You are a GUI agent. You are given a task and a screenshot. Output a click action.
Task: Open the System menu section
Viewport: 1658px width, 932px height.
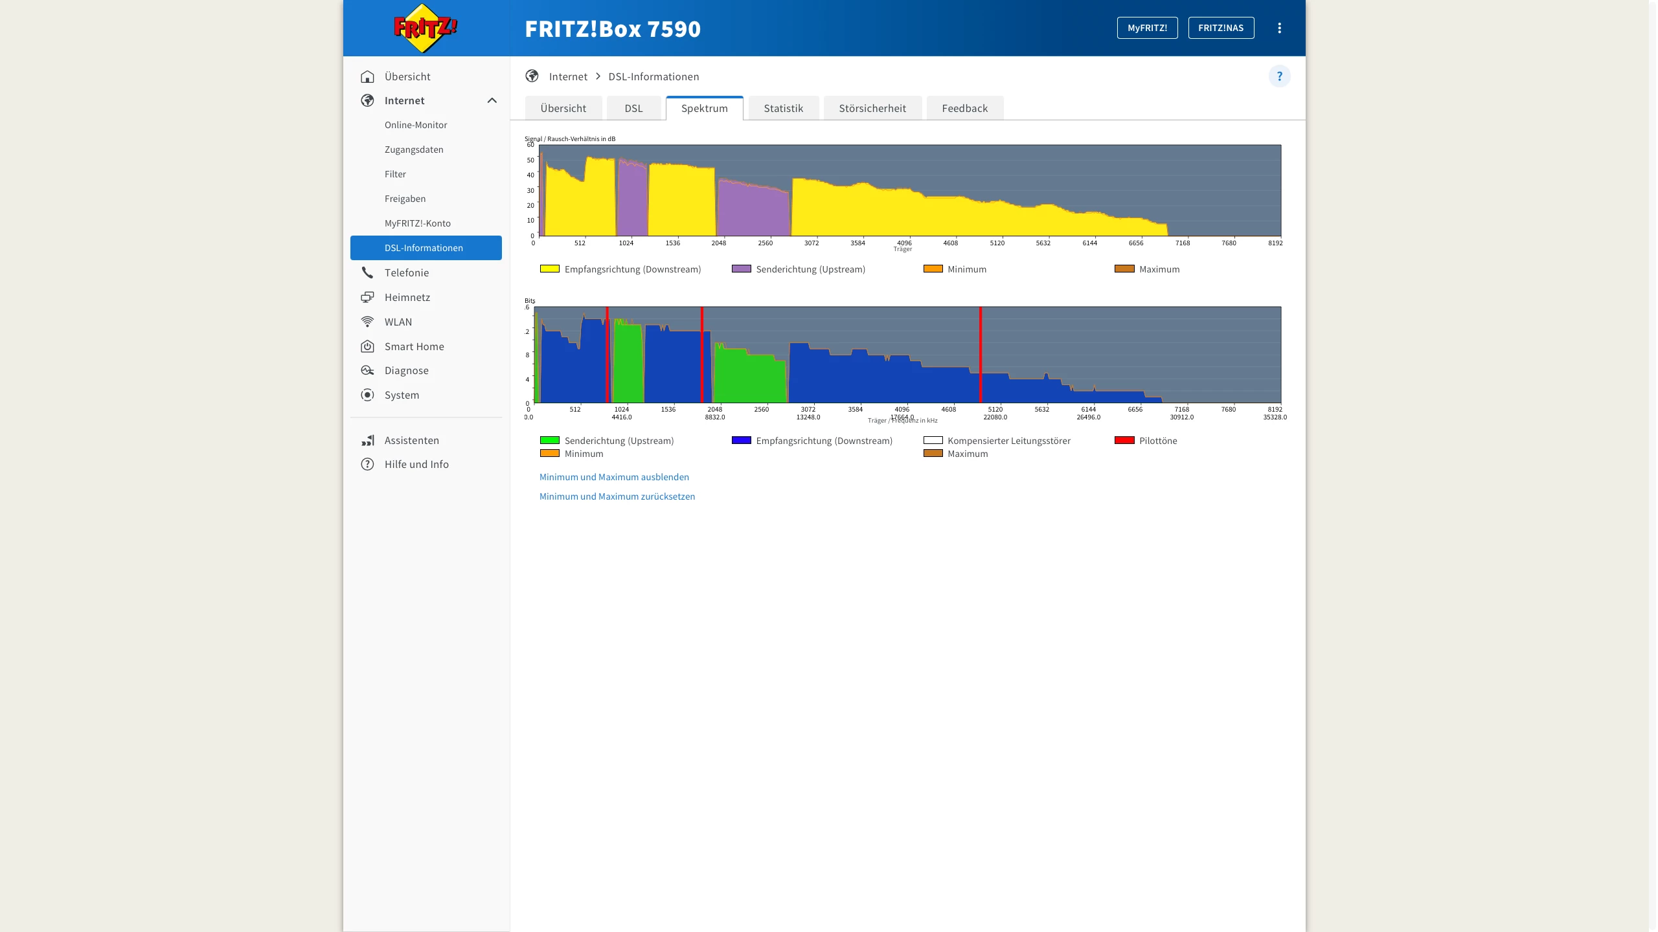(402, 395)
